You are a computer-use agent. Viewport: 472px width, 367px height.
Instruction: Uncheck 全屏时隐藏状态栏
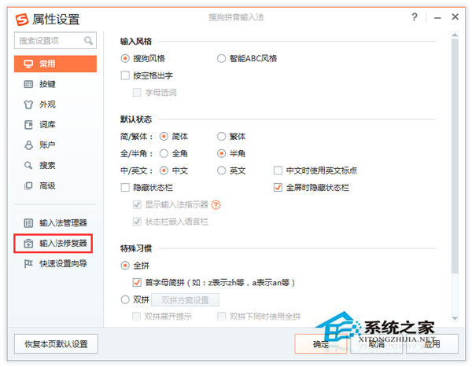(x=278, y=188)
